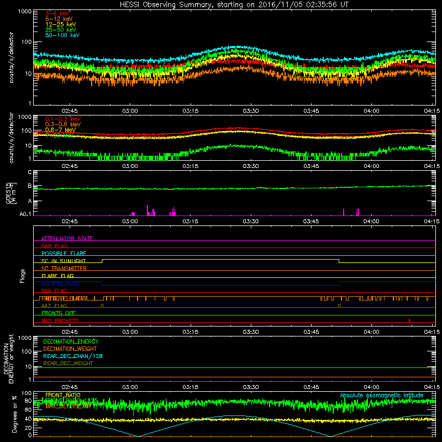Select the 50-100 keV legend label

62,35
